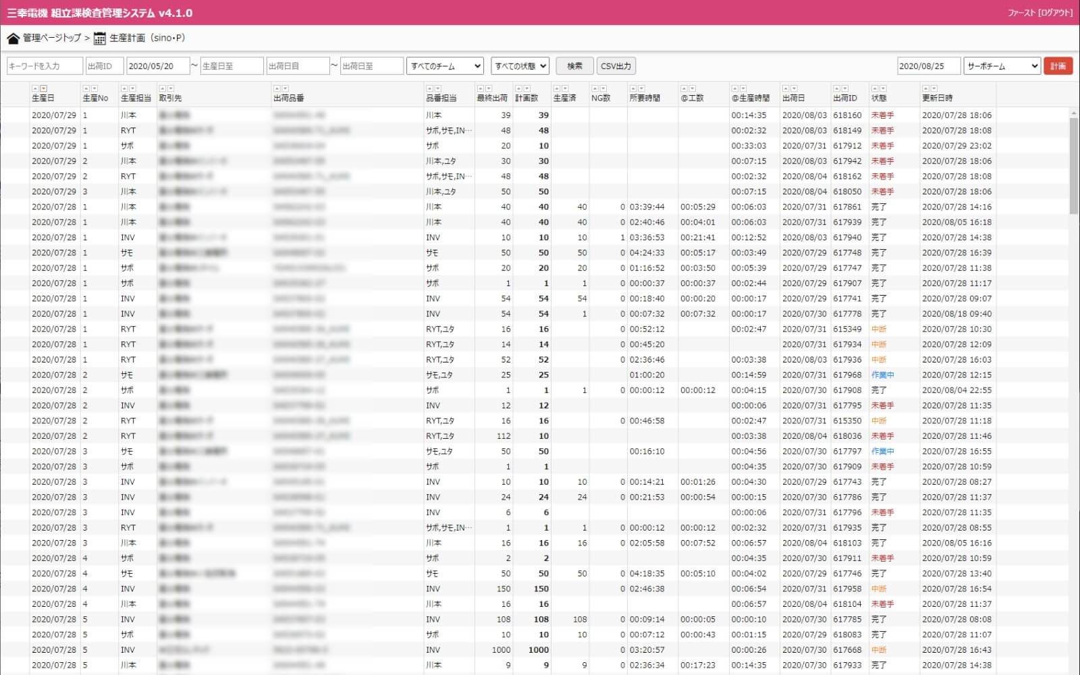
Task: Click the 出荷日自 date field
Action: point(298,65)
